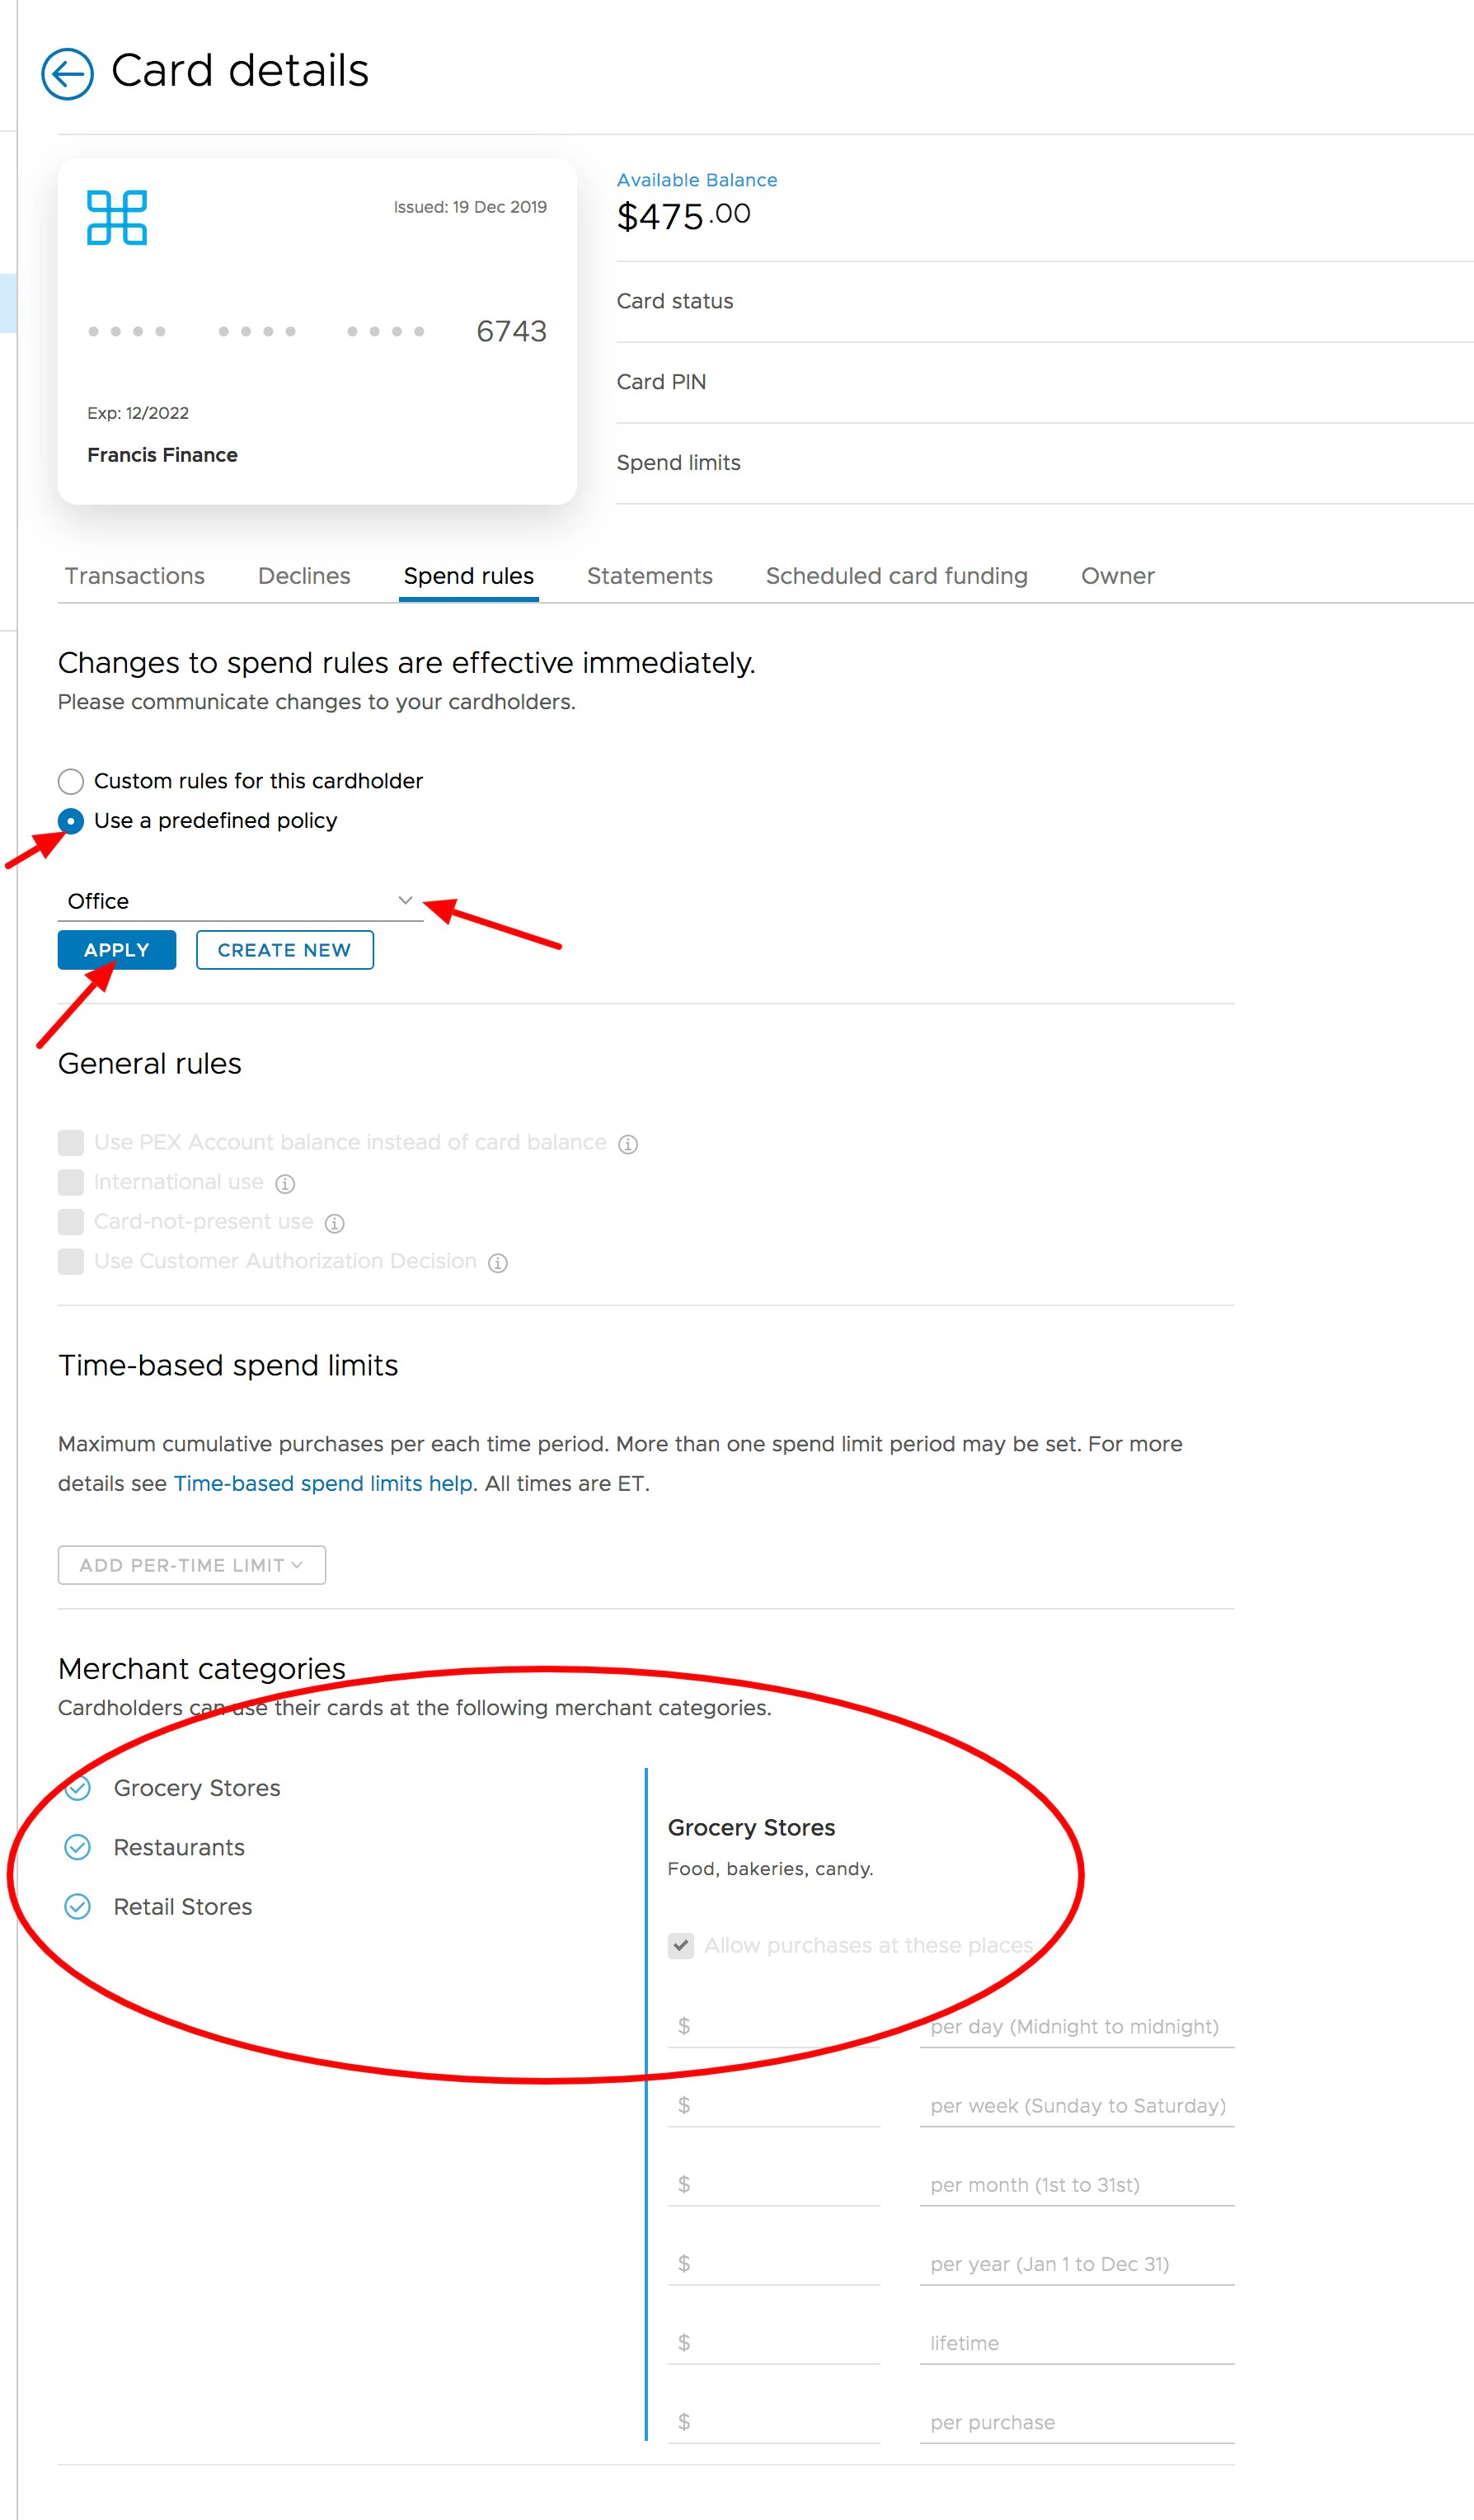Open info for Use Customer Authorization Decision
Image resolution: width=1474 pixels, height=2520 pixels.
[498, 1262]
